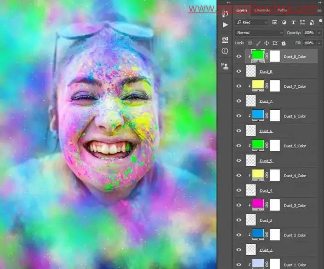Click magenta color swatch of Dust_3_Color
This screenshot has height=269, width=324.
coord(258,205)
